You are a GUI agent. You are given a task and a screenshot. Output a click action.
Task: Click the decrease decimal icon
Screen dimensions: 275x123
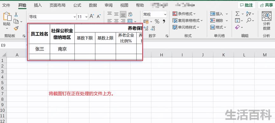coord(153,28)
